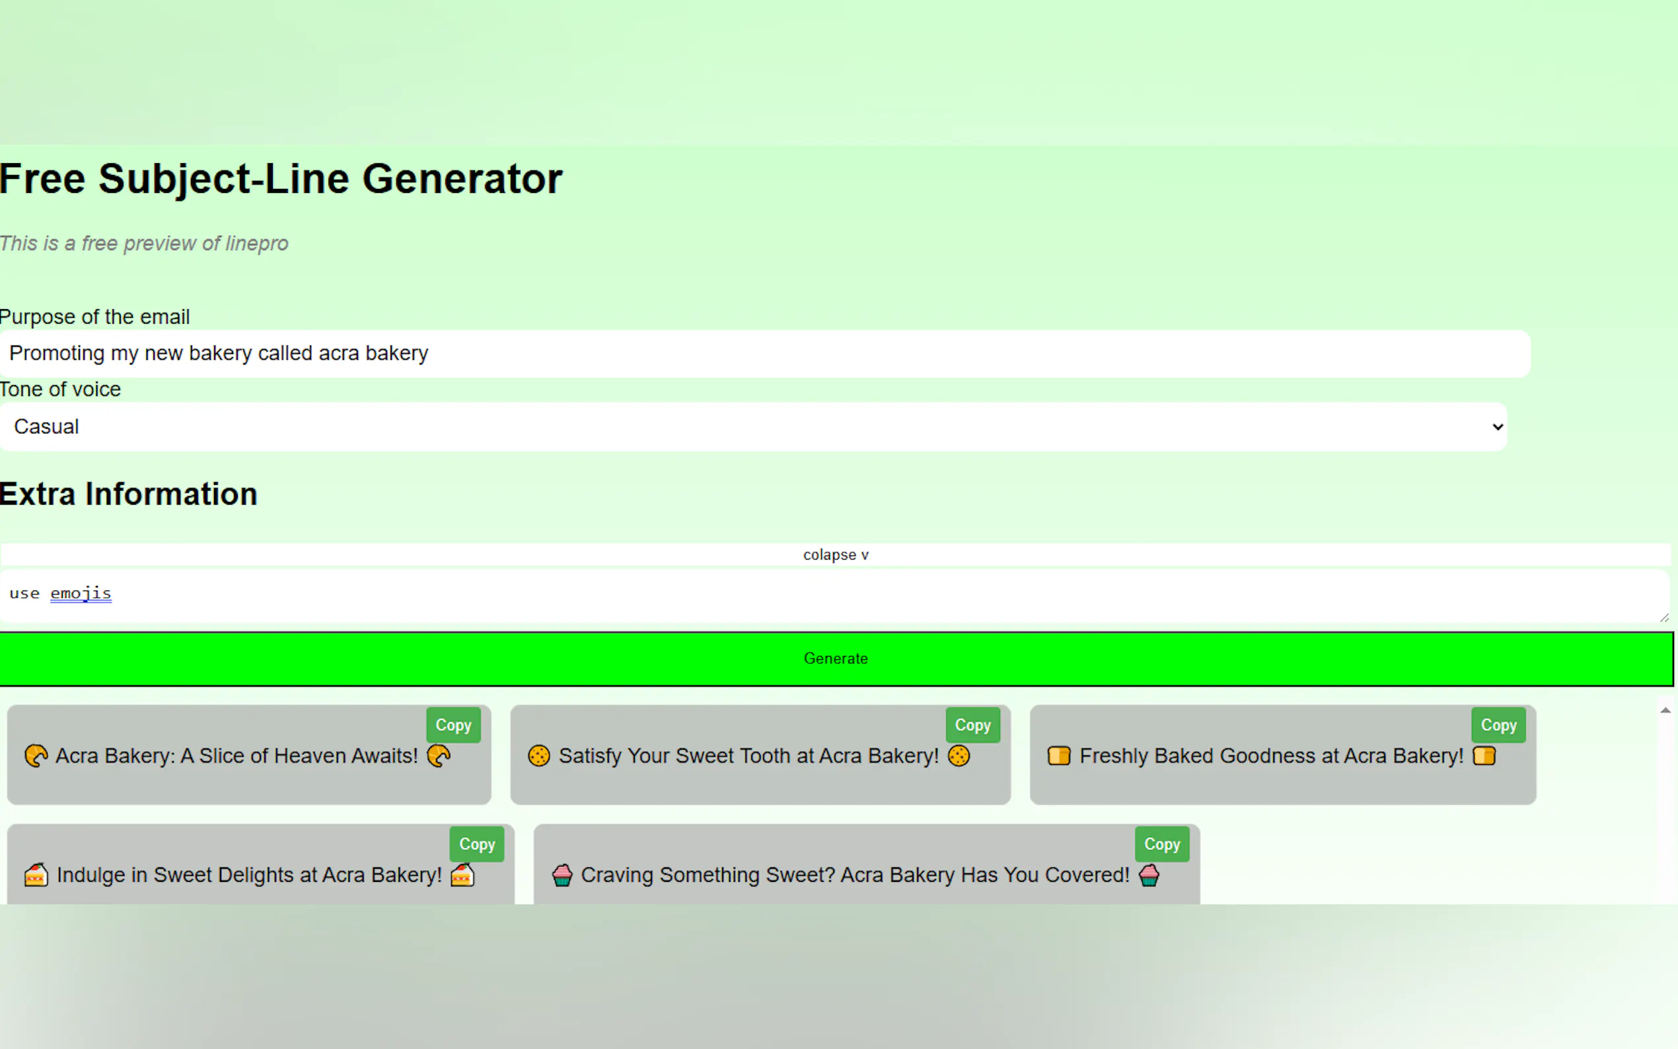Copy the Craving Something Sweet subject line
This screenshot has height=1049, width=1678.
pyautogui.click(x=1162, y=844)
